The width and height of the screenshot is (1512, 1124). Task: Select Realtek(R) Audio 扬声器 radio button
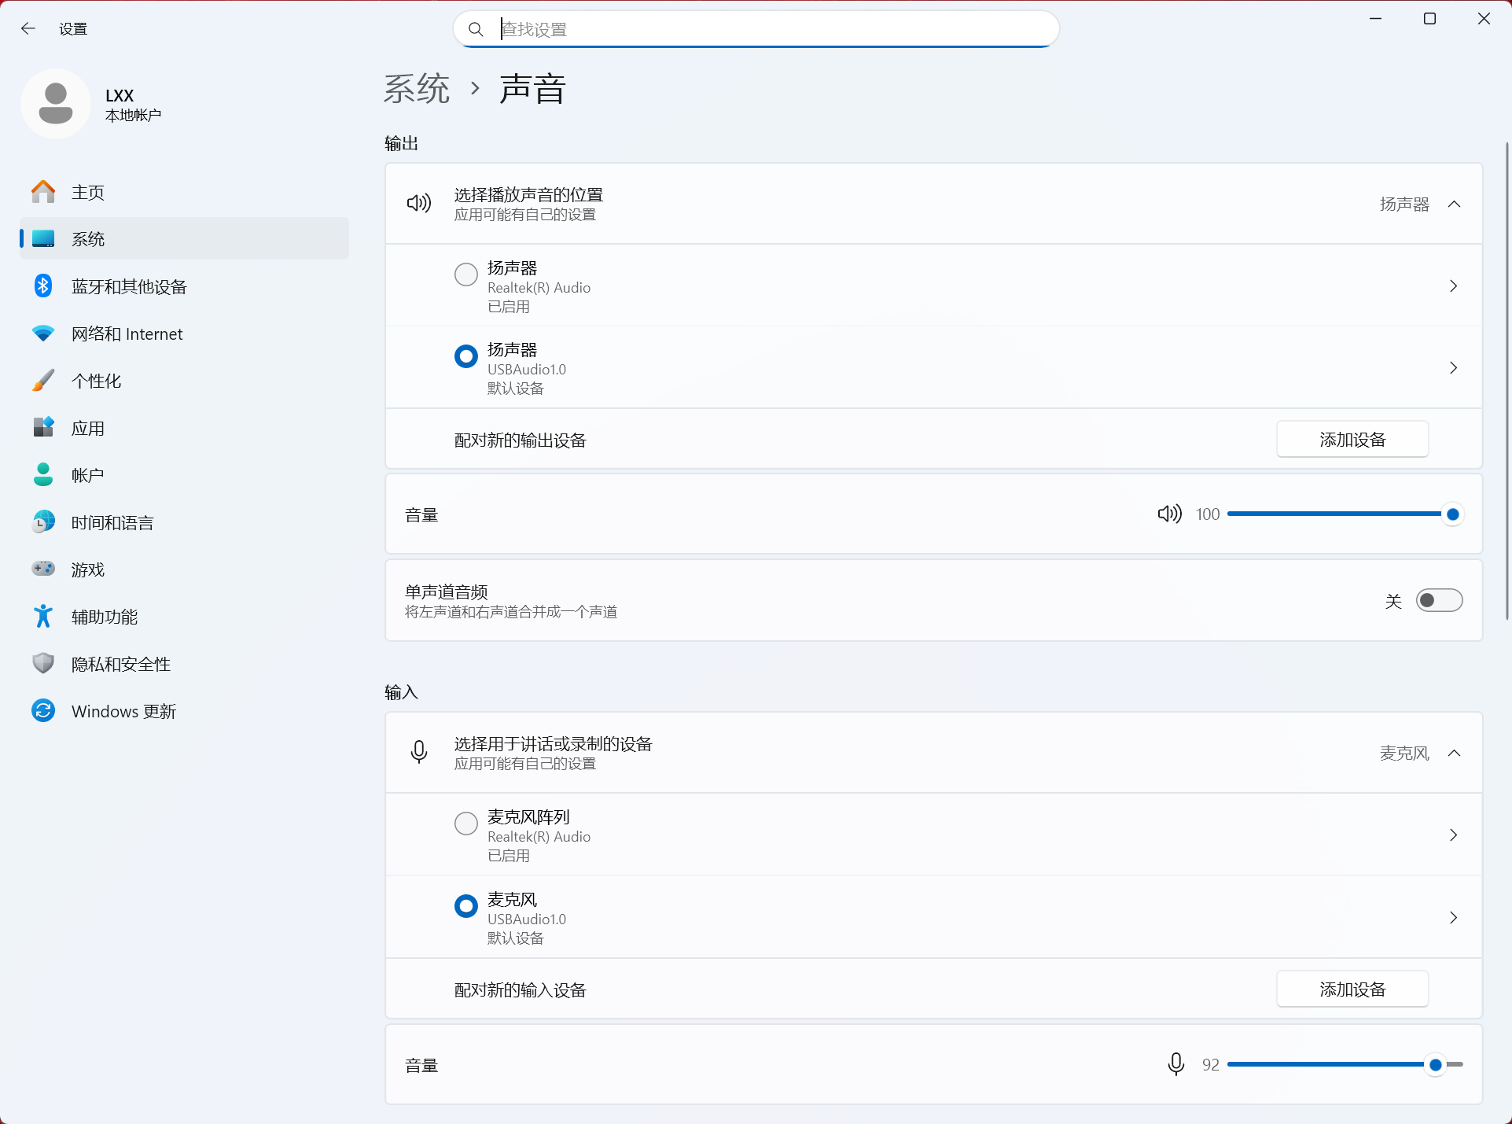tap(466, 275)
